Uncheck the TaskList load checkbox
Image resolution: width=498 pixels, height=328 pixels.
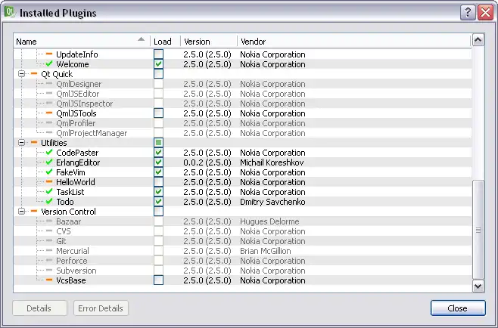tap(158, 192)
